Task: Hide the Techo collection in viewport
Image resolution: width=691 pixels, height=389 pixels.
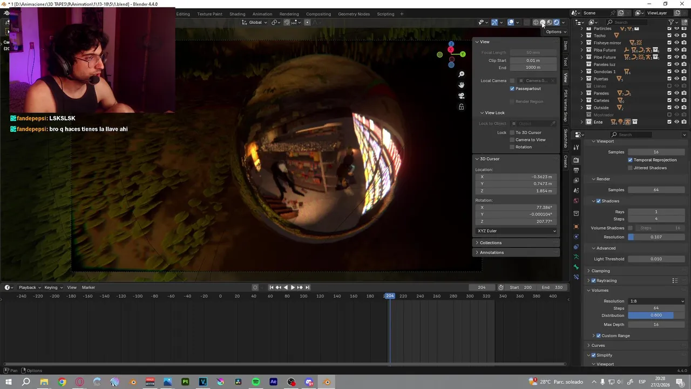Action: coord(676,36)
